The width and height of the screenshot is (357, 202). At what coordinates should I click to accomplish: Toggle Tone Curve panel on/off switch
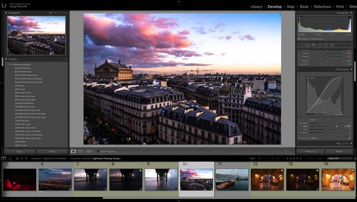[298, 69]
